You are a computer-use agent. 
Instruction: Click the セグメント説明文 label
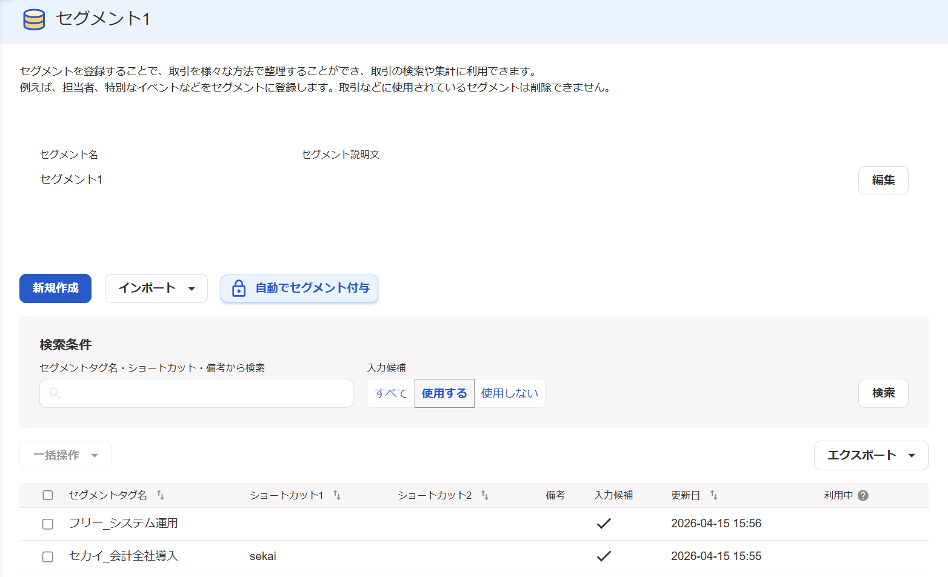click(x=341, y=155)
